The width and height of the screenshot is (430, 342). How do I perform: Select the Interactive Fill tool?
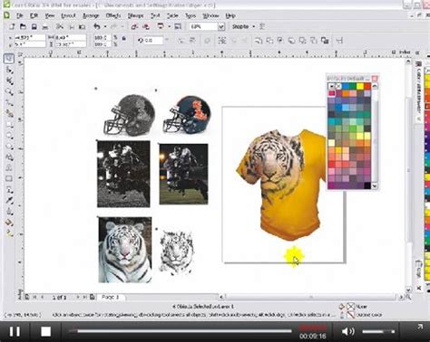click(9, 233)
